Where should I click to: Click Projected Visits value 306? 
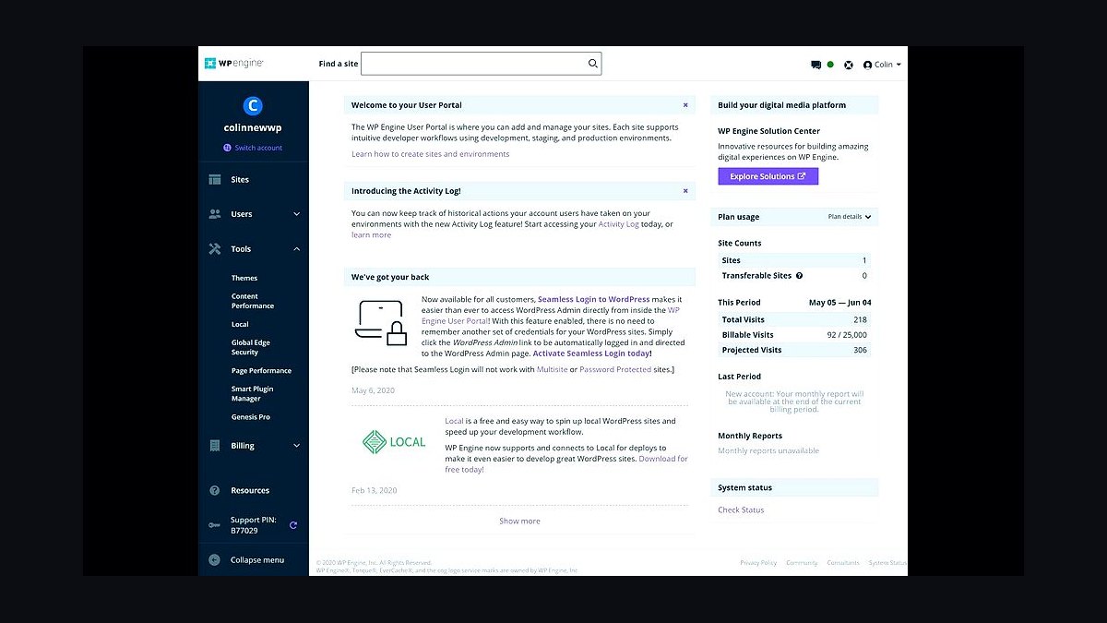[860, 351]
